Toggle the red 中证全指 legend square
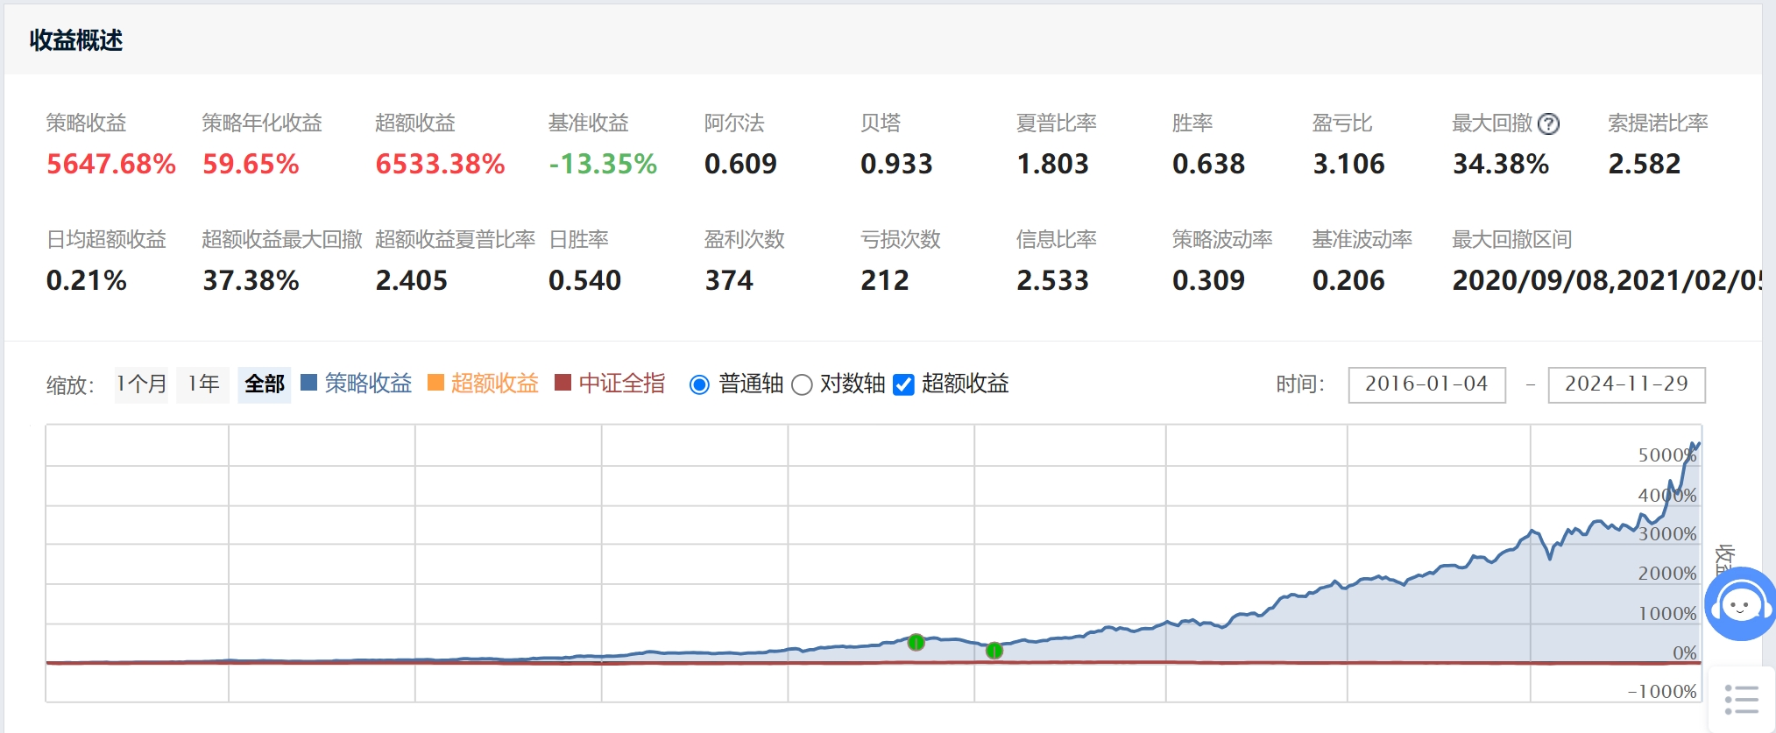This screenshot has height=733, width=1776. tap(563, 383)
